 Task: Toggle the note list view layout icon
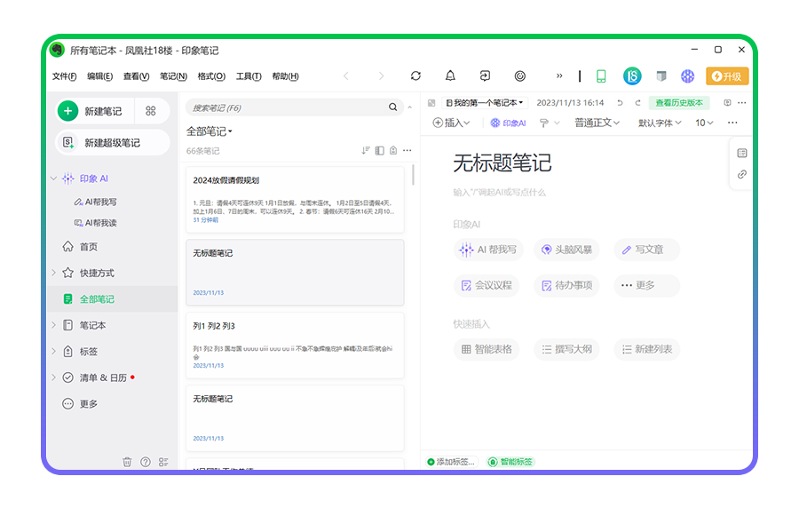pos(380,150)
